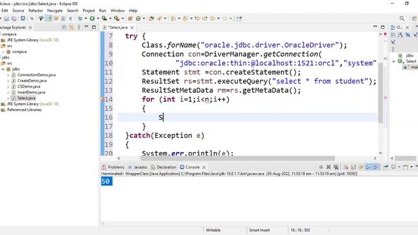
Task: Switch to the Problems tab
Action: [x=113, y=167]
